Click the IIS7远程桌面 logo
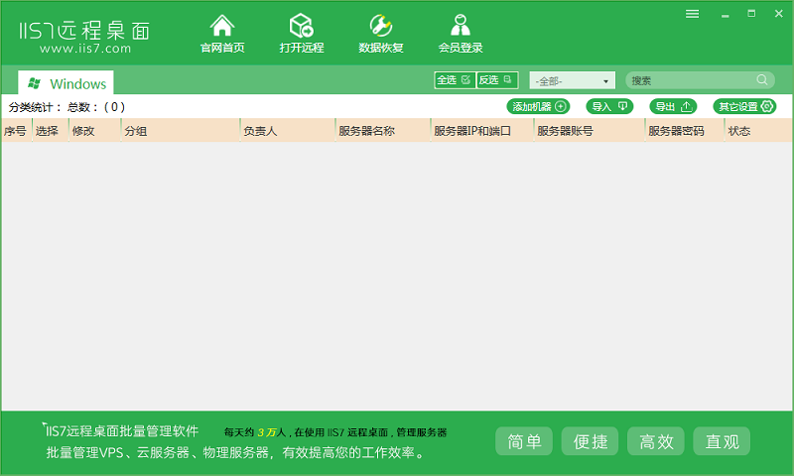Image resolution: width=794 pixels, height=476 pixels. click(84, 31)
